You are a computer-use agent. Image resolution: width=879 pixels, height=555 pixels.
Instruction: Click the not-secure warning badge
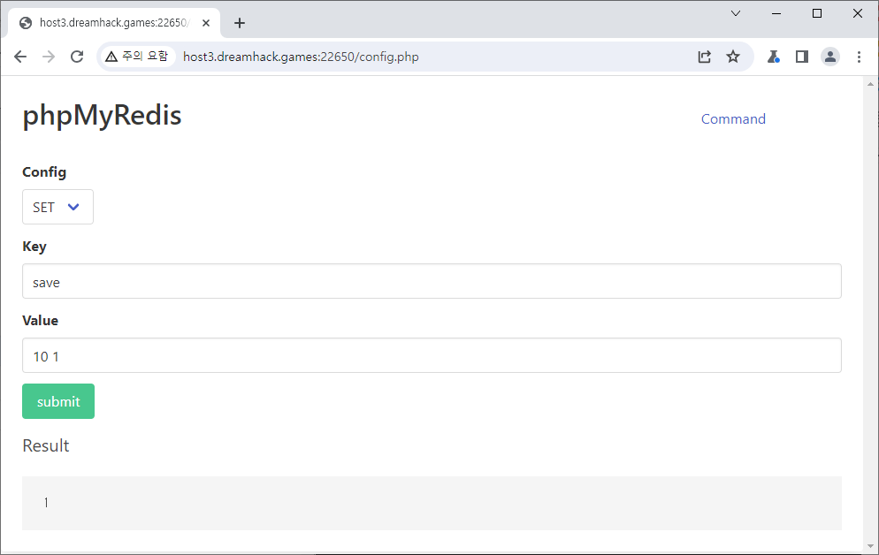(136, 57)
